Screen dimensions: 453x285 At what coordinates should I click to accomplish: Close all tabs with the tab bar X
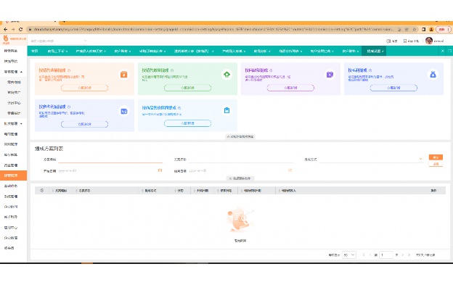[442, 51]
